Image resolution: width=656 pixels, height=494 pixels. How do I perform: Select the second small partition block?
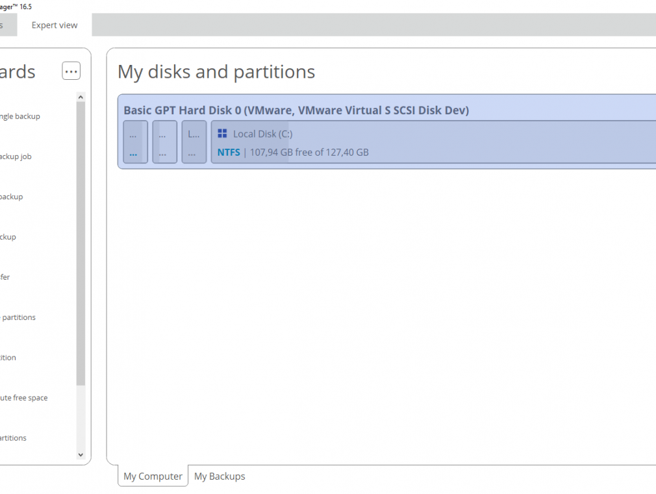165,142
